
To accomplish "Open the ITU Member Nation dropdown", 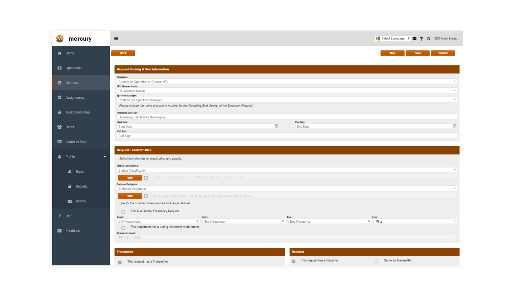I will [x=287, y=90].
